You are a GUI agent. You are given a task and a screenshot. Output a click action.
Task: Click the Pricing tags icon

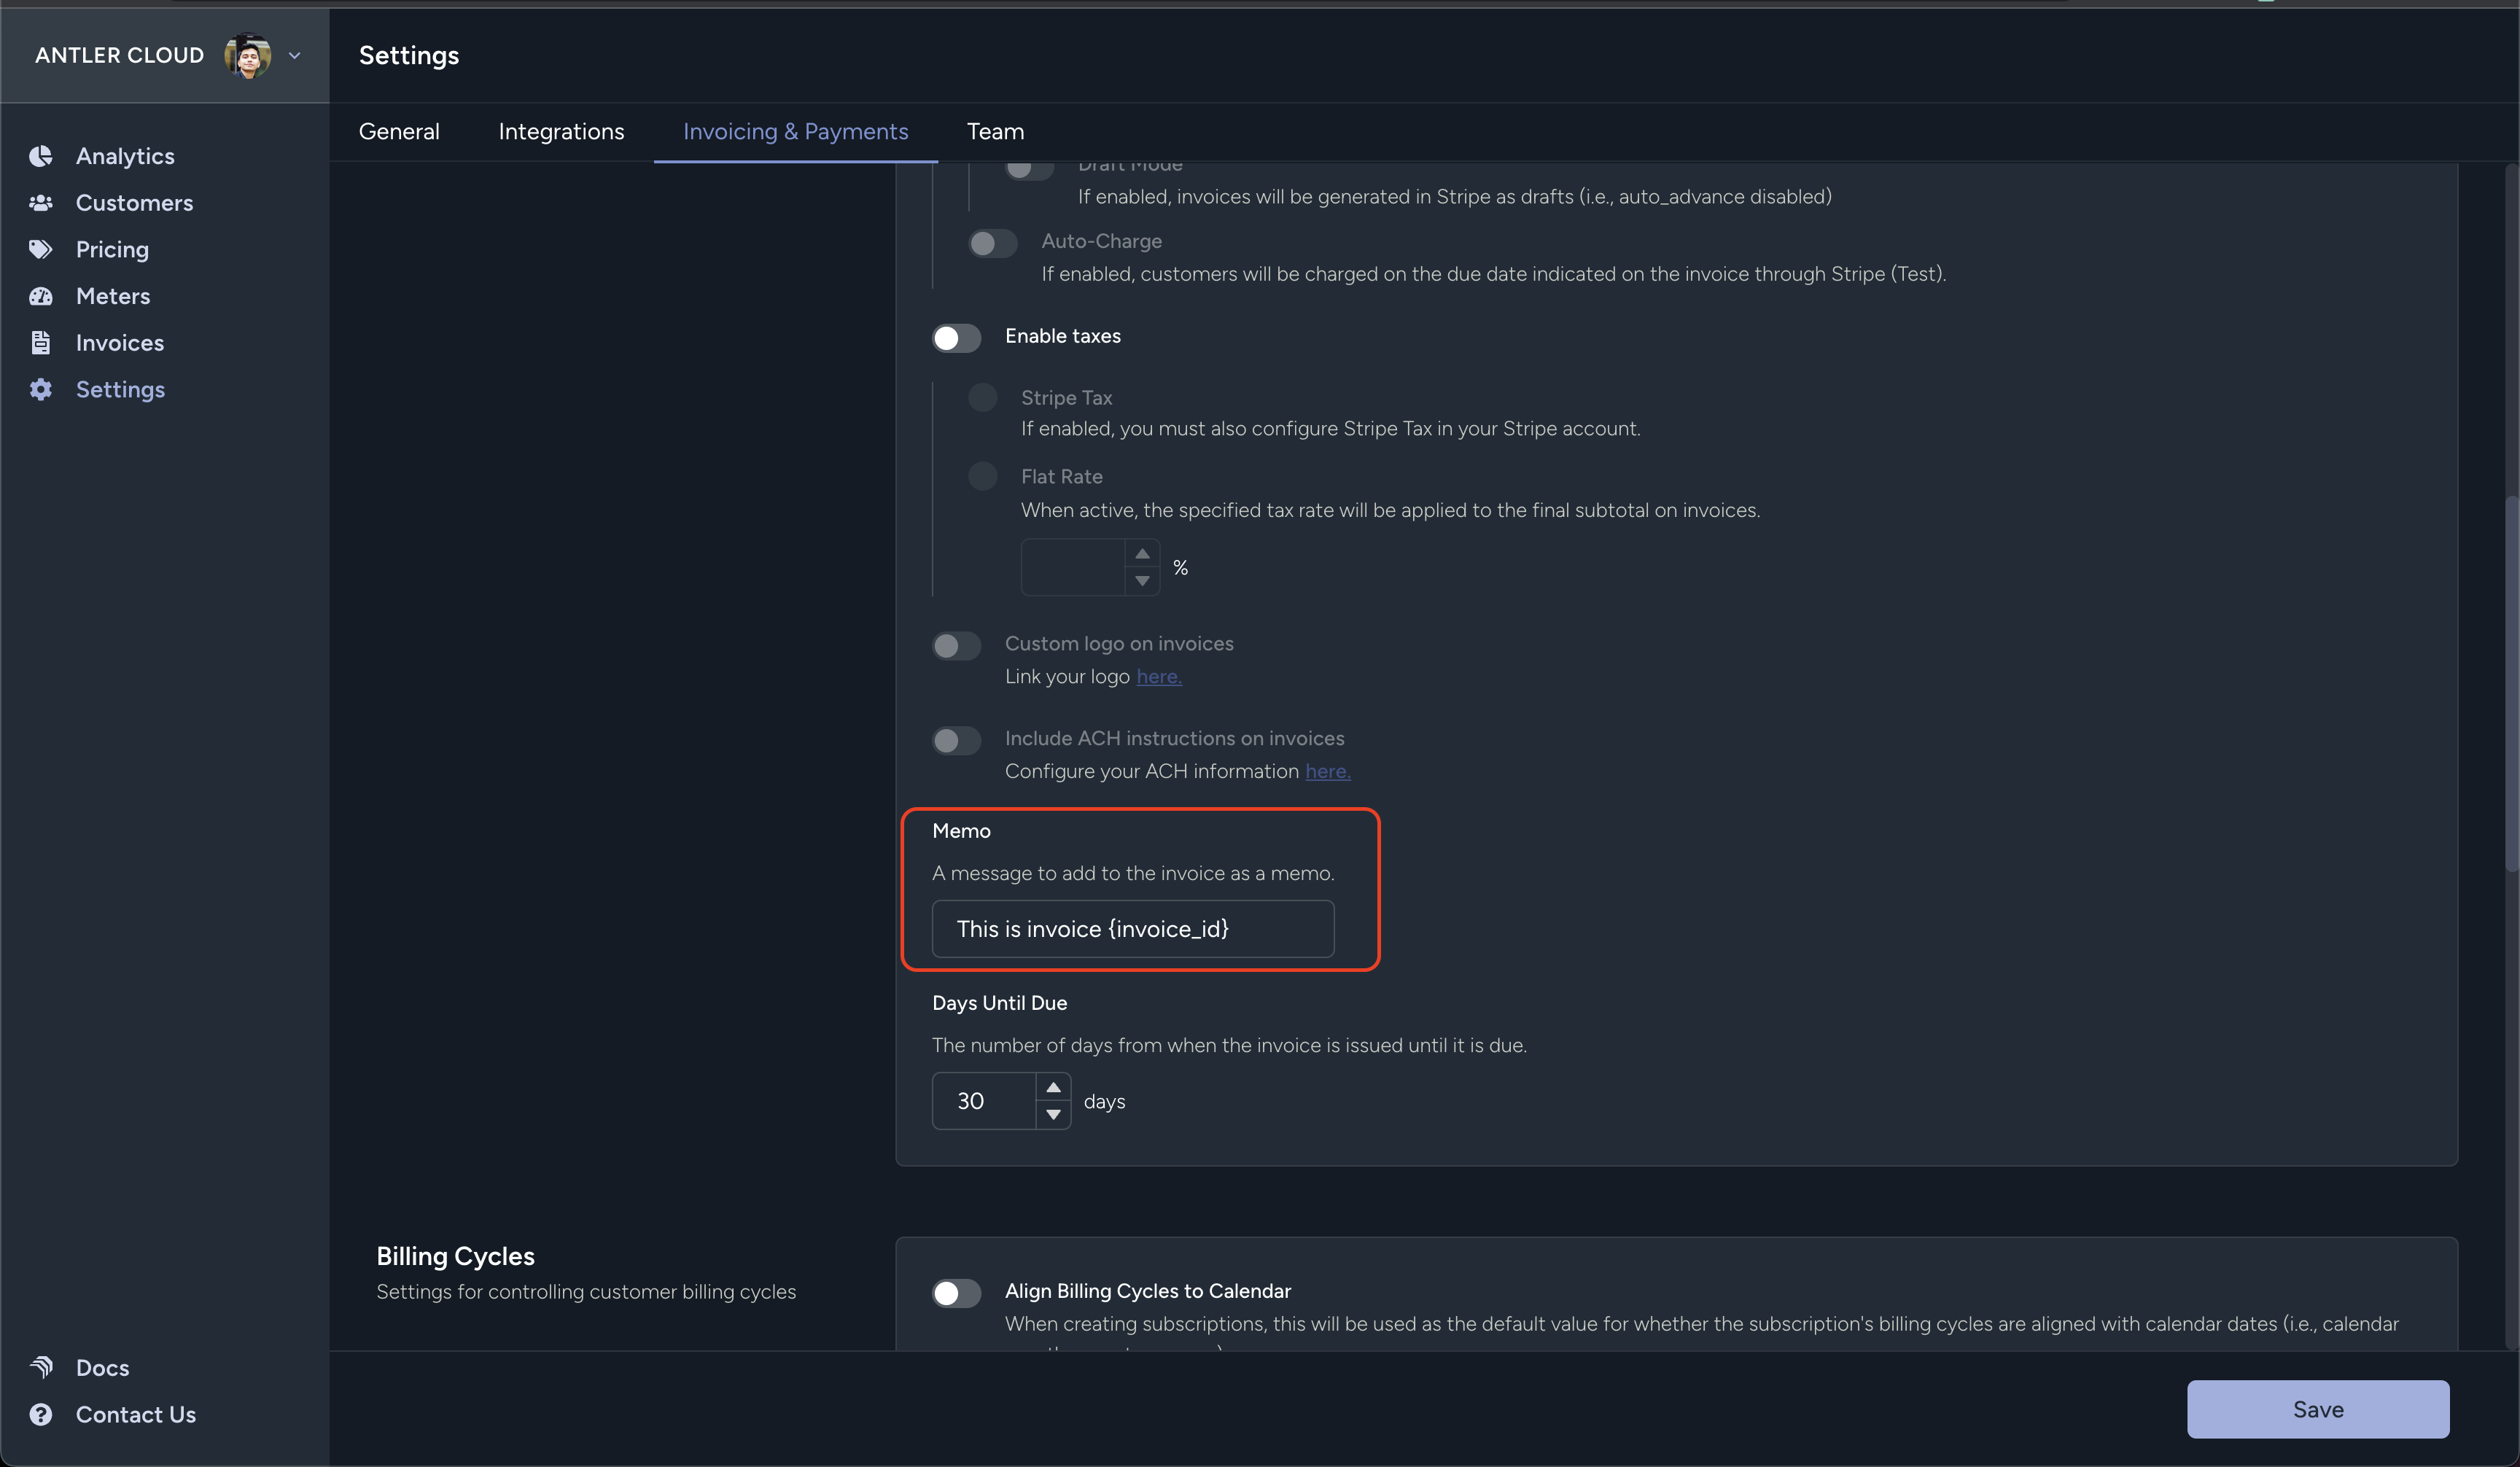(x=41, y=250)
